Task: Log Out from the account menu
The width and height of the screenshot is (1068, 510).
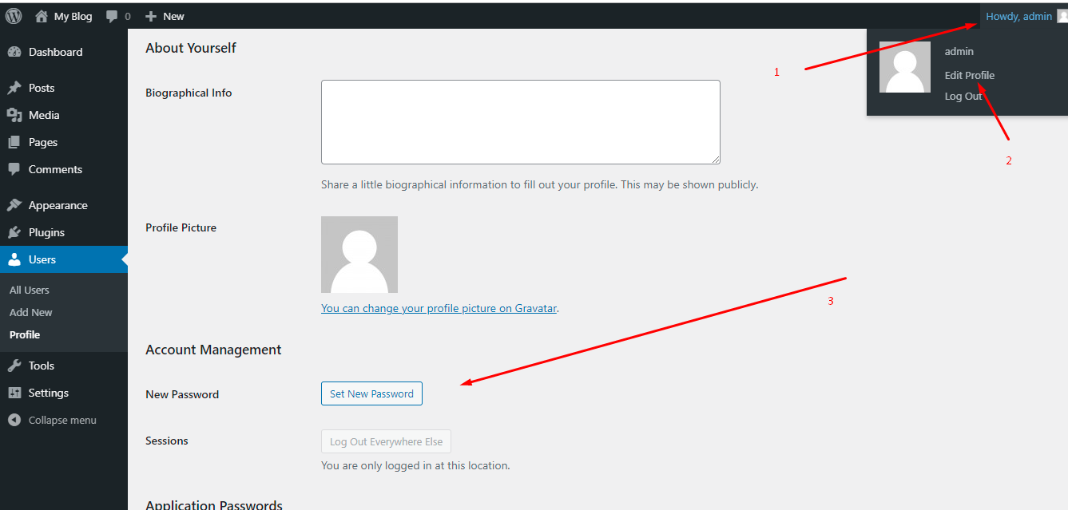Action: tap(963, 95)
